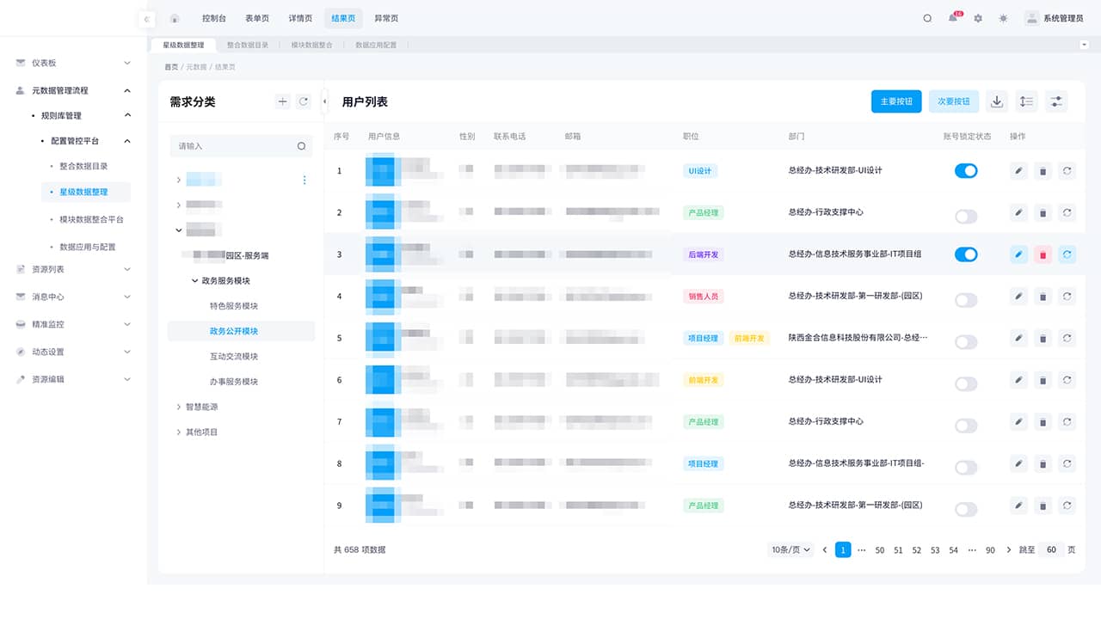Switch to the 表单页 top tab
This screenshot has height=619, width=1101.
(x=256, y=18)
